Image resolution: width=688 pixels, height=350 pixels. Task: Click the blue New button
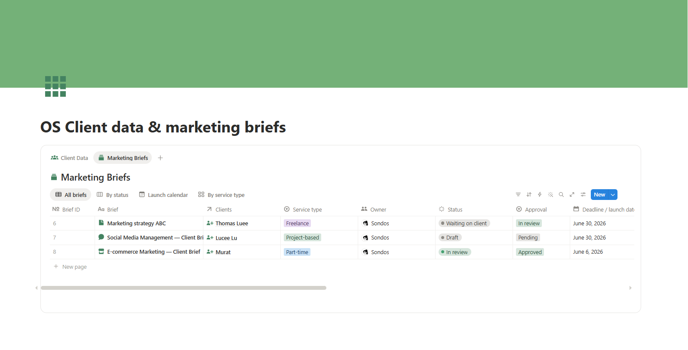pyautogui.click(x=599, y=195)
